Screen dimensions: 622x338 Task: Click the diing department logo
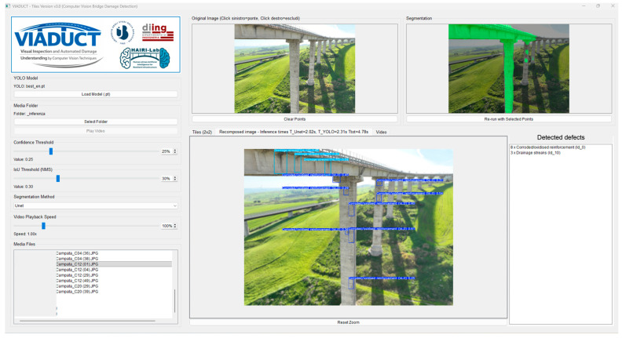point(158,32)
